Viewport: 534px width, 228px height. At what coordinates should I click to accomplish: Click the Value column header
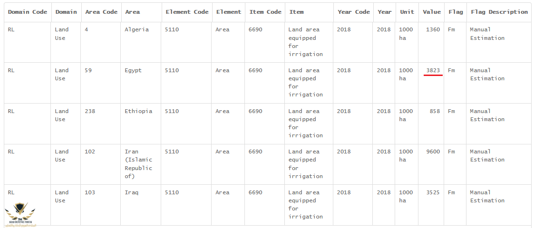point(431,12)
